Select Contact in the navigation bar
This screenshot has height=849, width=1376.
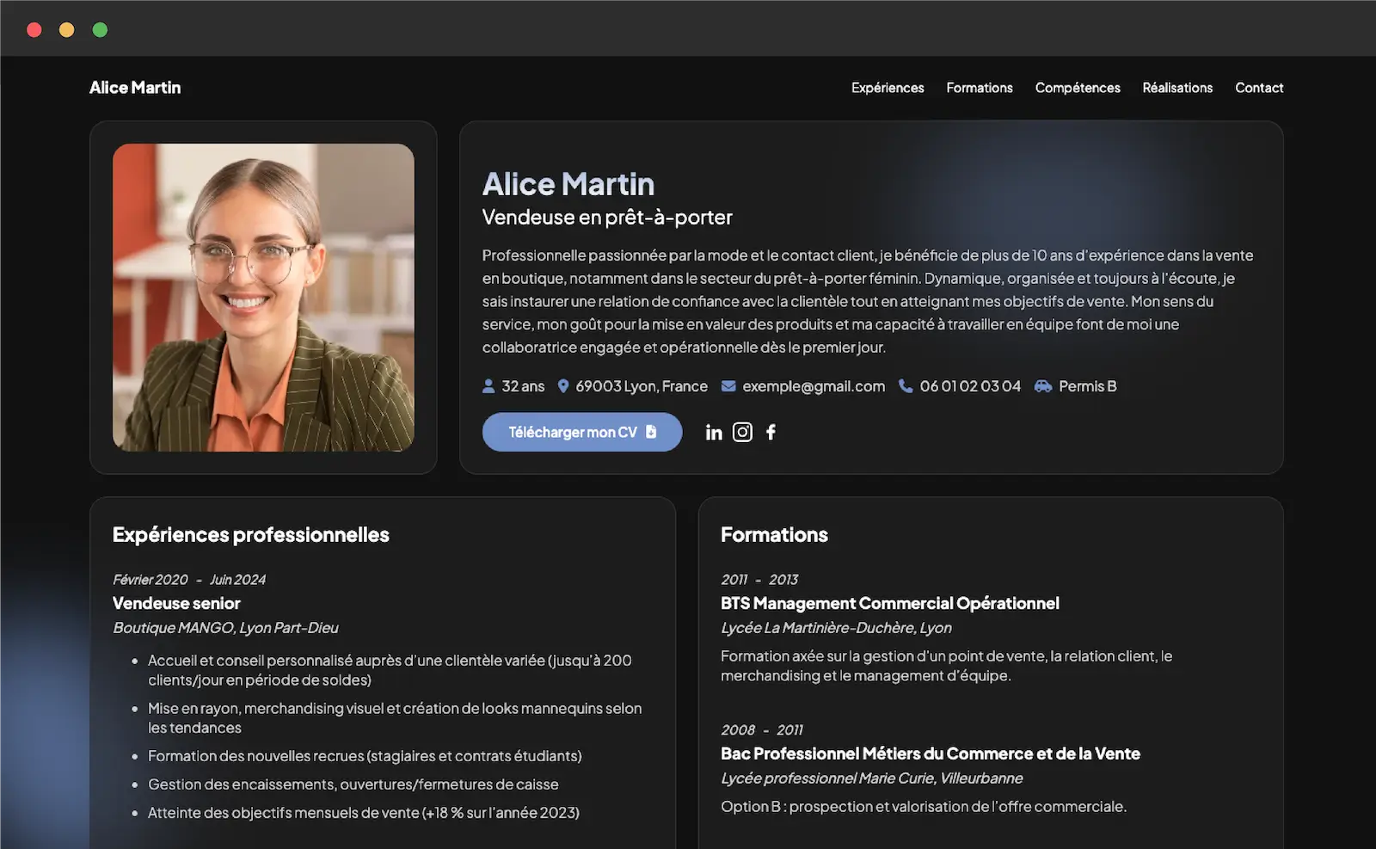pos(1259,88)
